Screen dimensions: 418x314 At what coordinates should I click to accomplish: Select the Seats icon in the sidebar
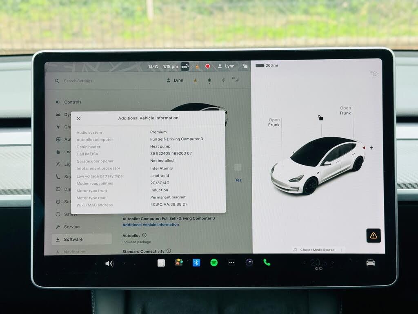pyautogui.click(x=58, y=177)
